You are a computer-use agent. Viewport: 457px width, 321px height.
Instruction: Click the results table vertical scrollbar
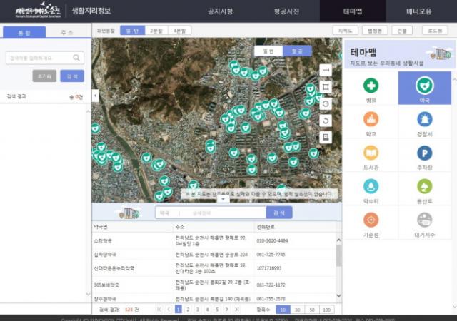(x=338, y=257)
